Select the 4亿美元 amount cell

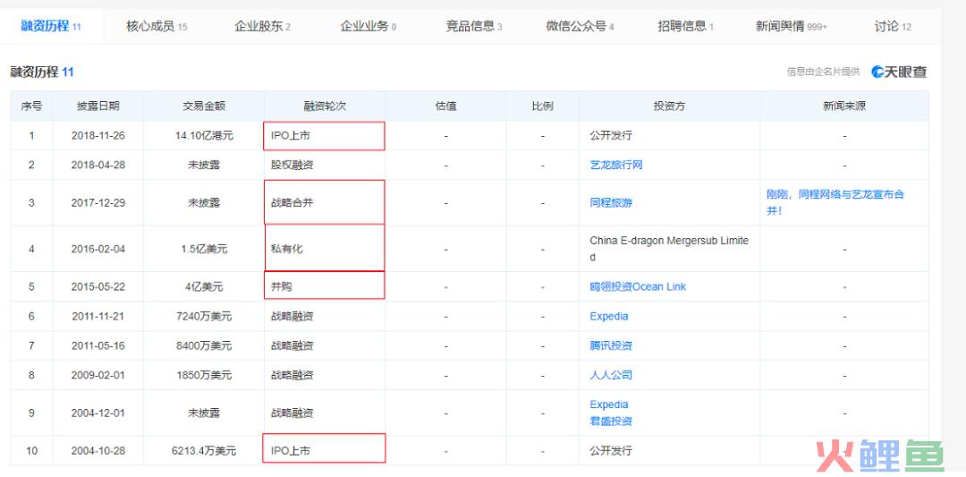point(204,286)
